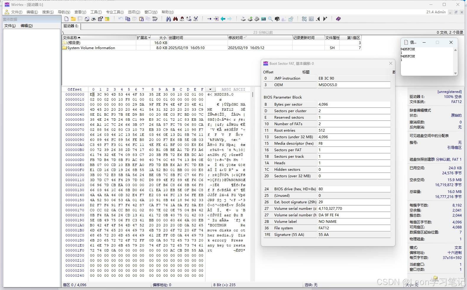
Task: Click the Next position arrow-plus icon
Action: (325, 19)
